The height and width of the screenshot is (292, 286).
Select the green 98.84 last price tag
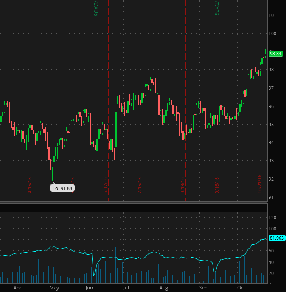276,54
